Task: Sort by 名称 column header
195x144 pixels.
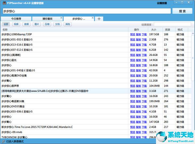Action: pyautogui.click(x=64, y=30)
